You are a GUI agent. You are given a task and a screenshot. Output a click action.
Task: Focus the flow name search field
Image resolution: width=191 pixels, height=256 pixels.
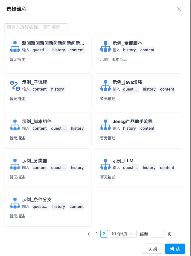pyautogui.click(x=36, y=27)
